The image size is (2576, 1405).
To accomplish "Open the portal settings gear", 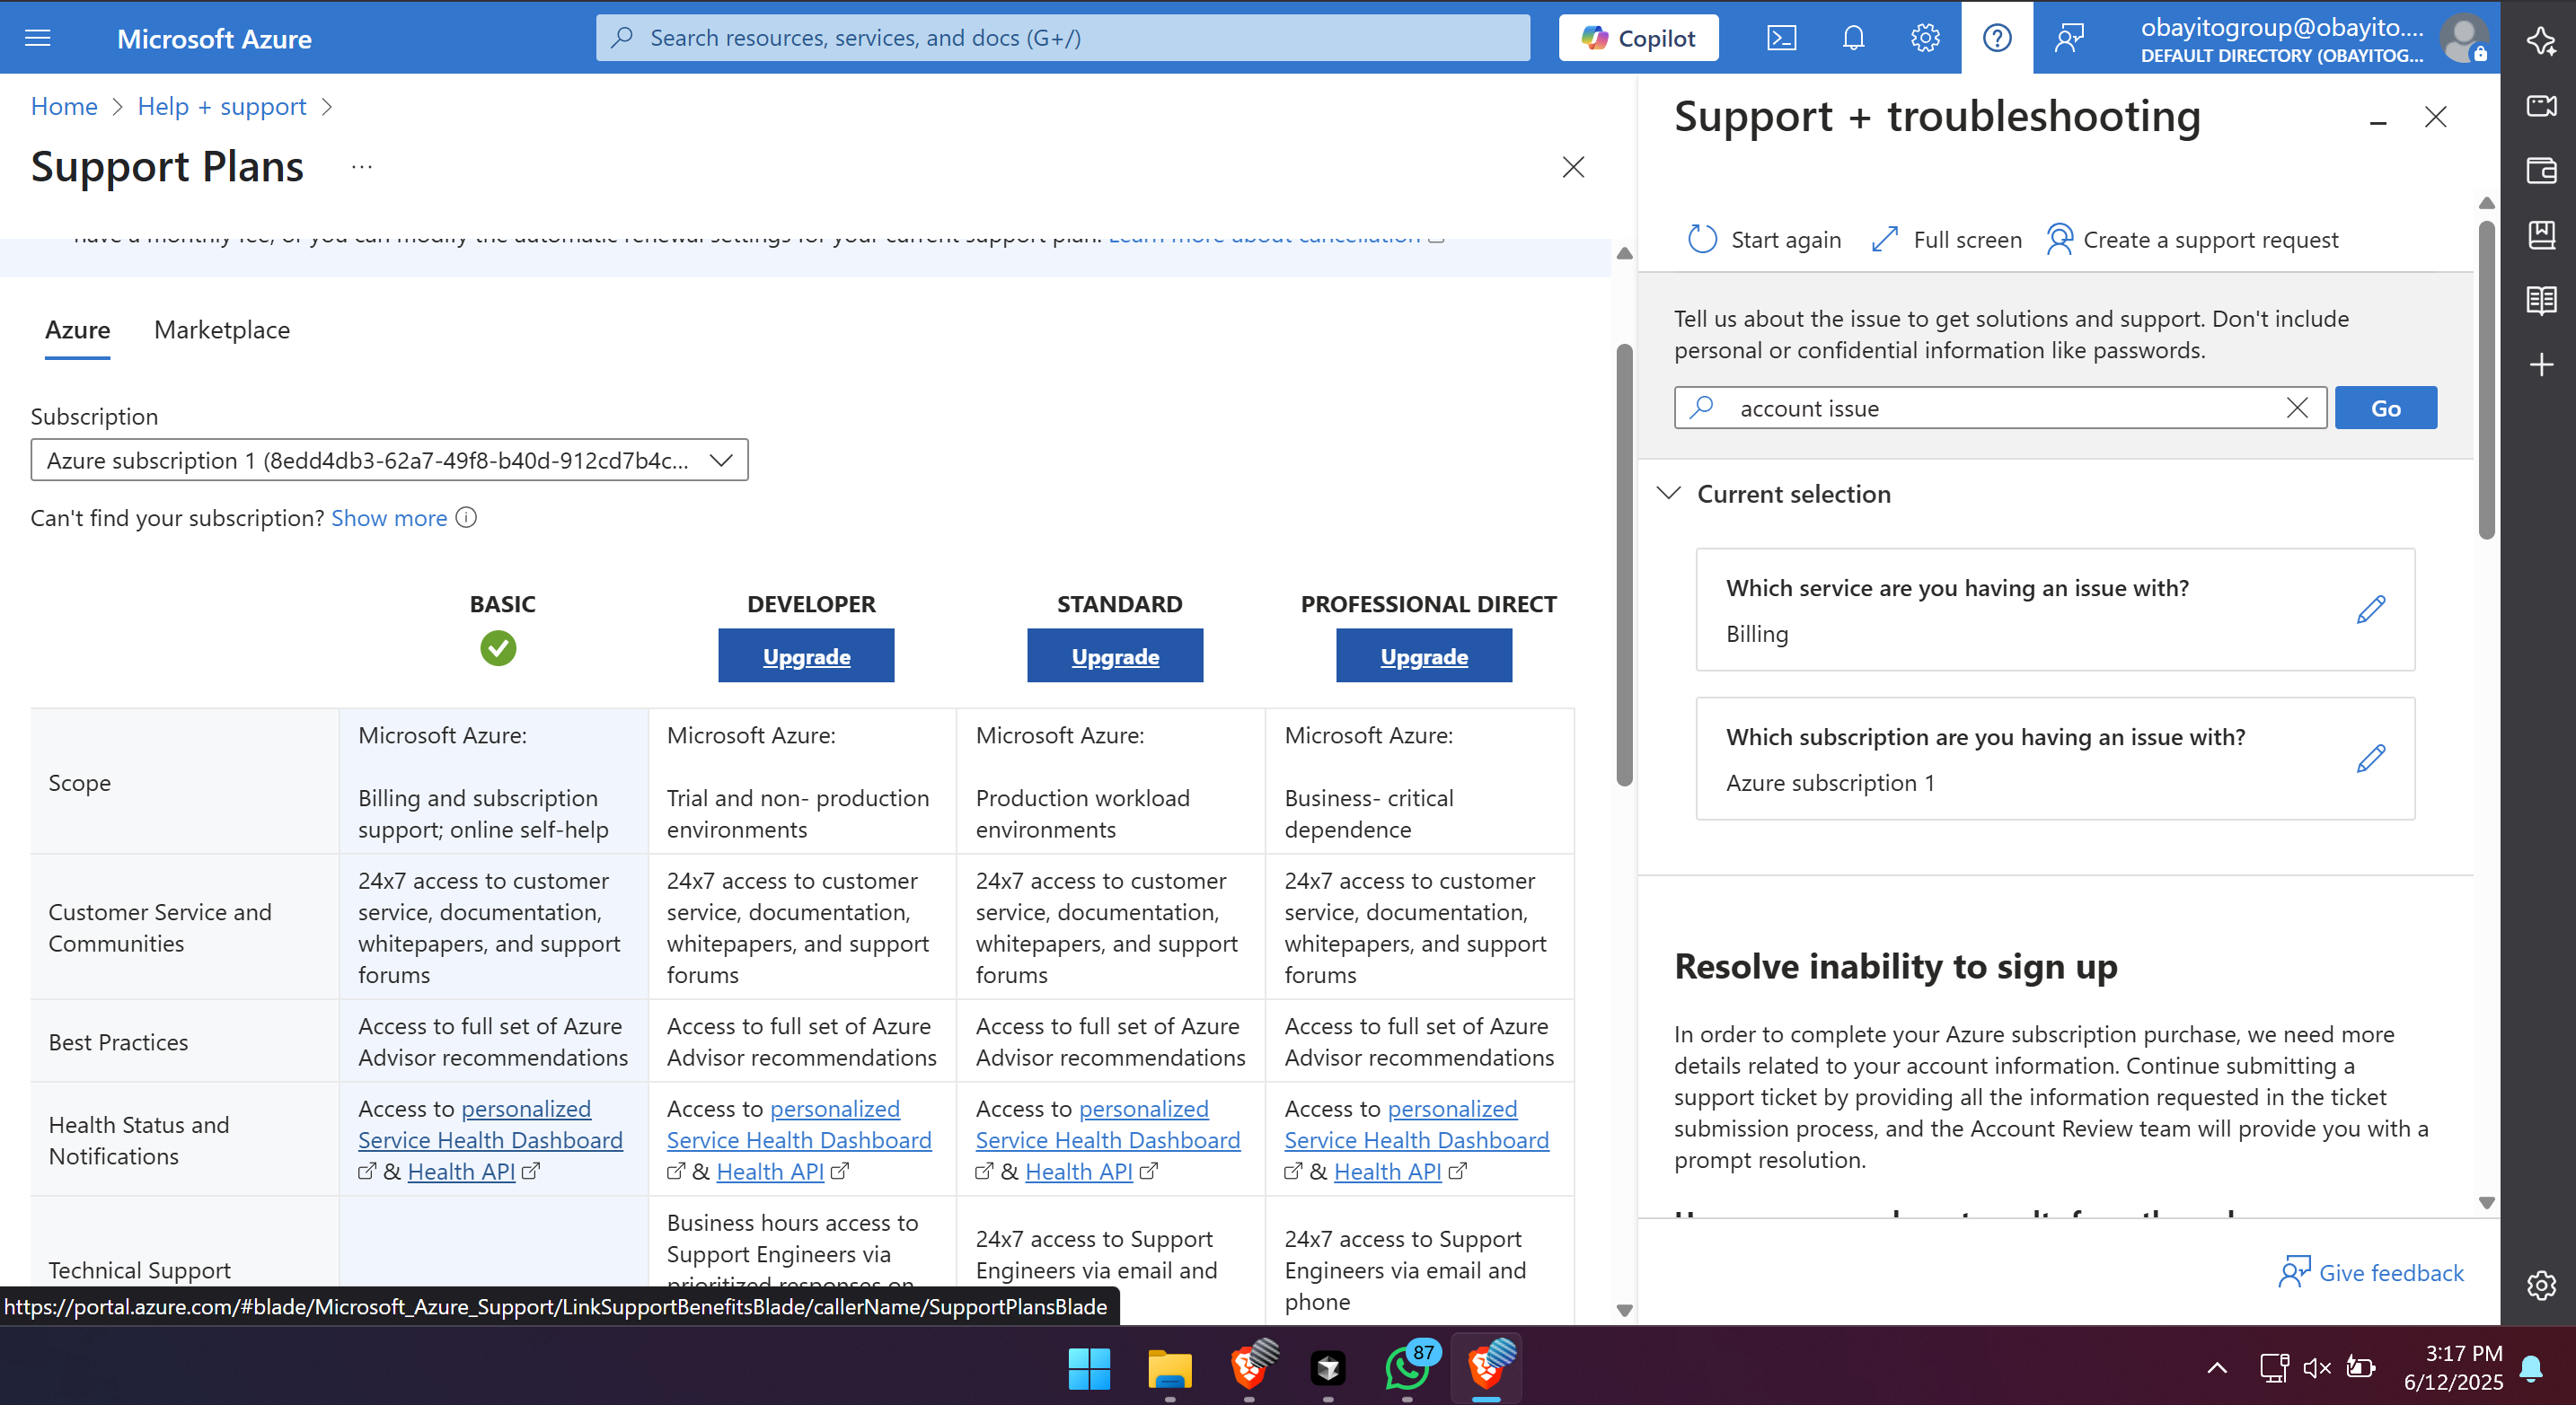I will coord(1925,37).
